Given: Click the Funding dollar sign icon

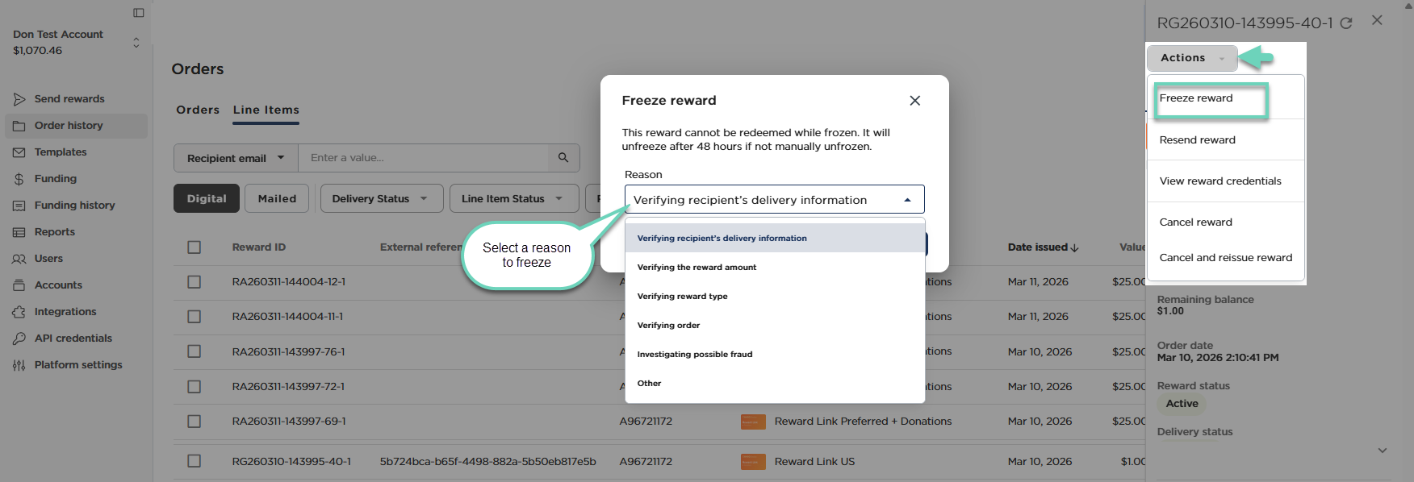Looking at the screenshot, I should [x=19, y=179].
